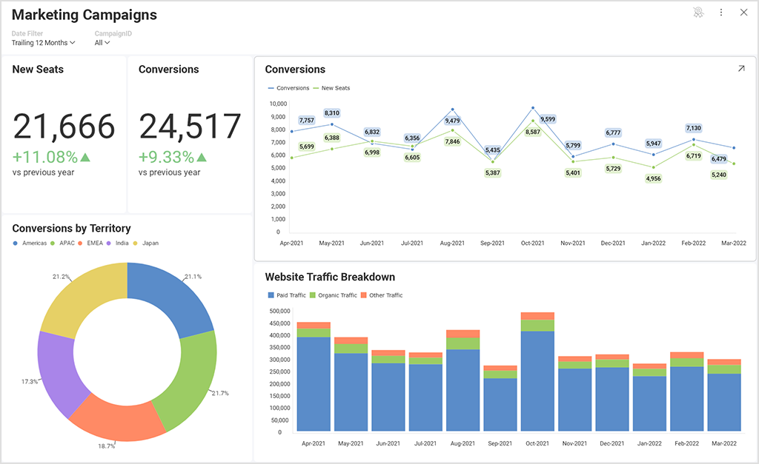The image size is (759, 464).
Task: Select the Marketing Campaigns dashboard title
Action: point(84,15)
